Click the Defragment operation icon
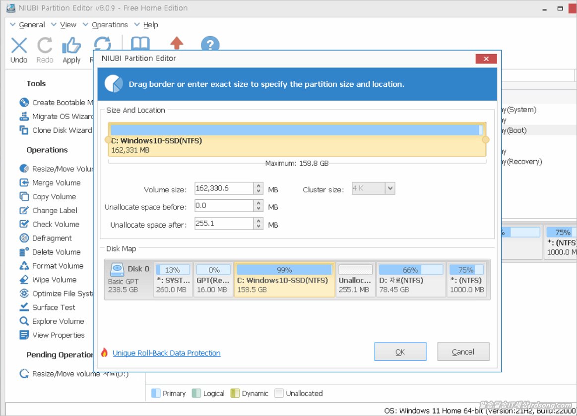Viewport: 577px width, 416px height. coord(24,238)
